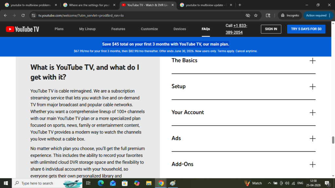Open a new browser tab
The height and width of the screenshot is (188, 335).
[x=240, y=5]
